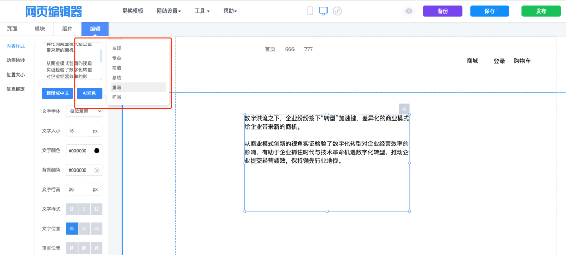Expand the 网站设置 menu
Screen dimensions: 566x255
point(169,11)
